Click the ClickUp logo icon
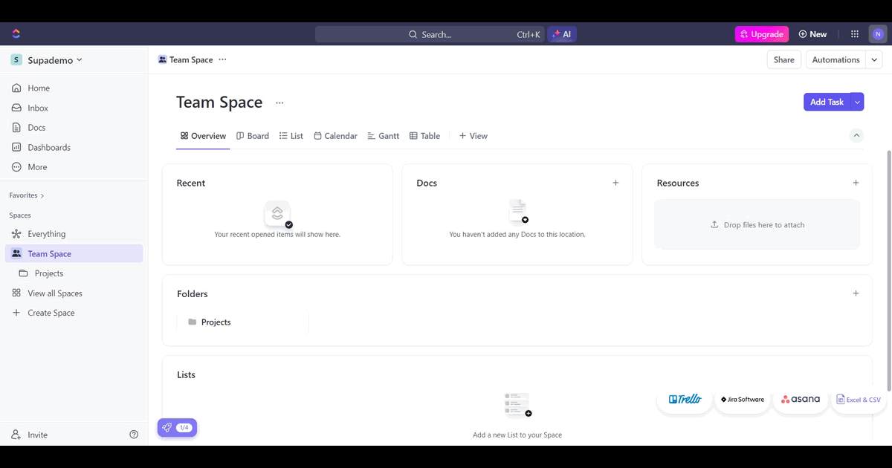This screenshot has height=468, width=892. (x=16, y=33)
